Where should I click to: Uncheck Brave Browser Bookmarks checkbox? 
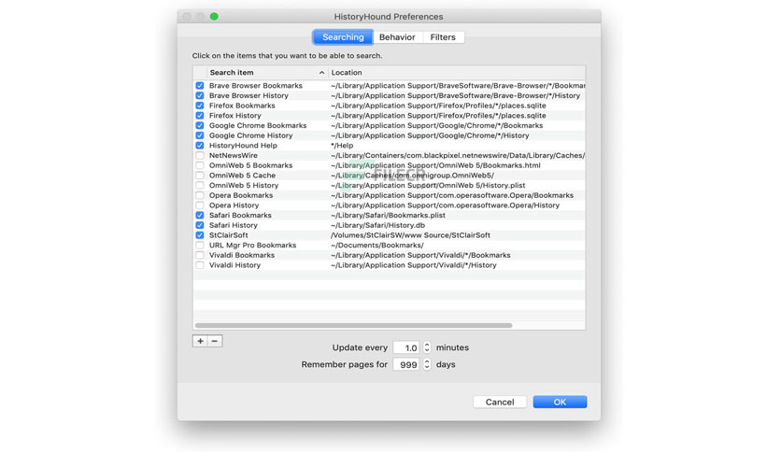pyautogui.click(x=200, y=86)
